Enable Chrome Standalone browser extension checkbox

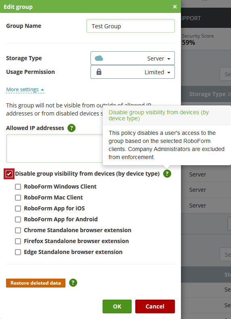[18, 230]
